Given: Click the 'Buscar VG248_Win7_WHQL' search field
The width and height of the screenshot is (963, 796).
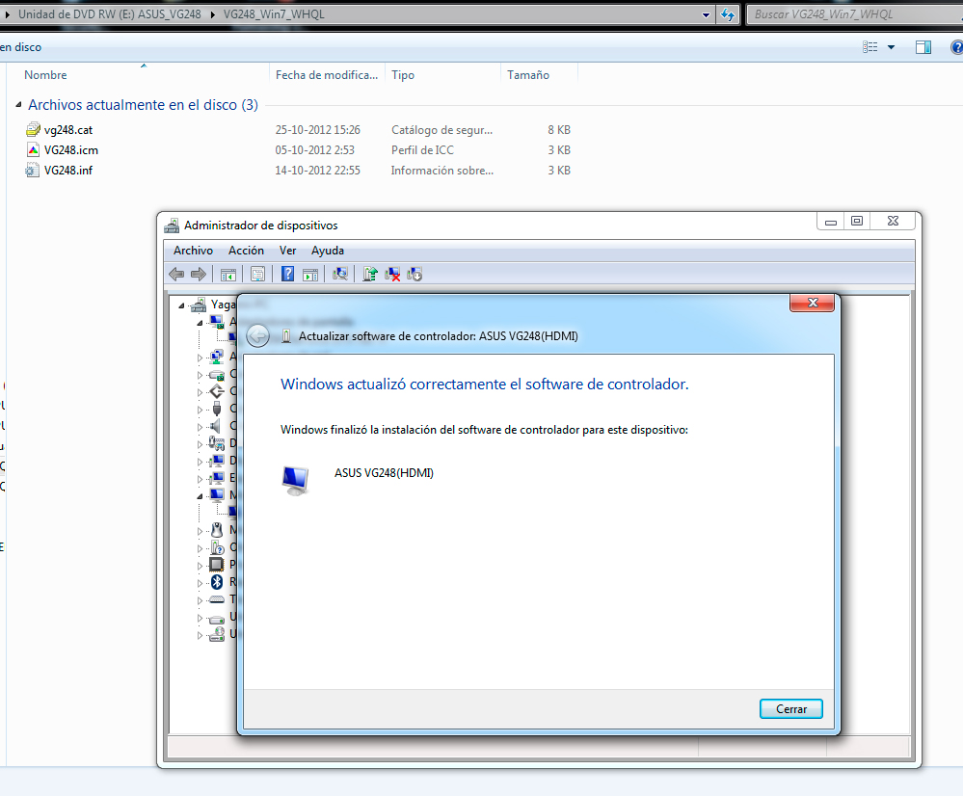Looking at the screenshot, I should (x=856, y=14).
